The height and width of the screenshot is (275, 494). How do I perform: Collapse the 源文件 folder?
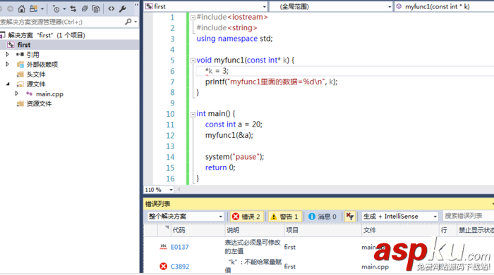coord(8,84)
